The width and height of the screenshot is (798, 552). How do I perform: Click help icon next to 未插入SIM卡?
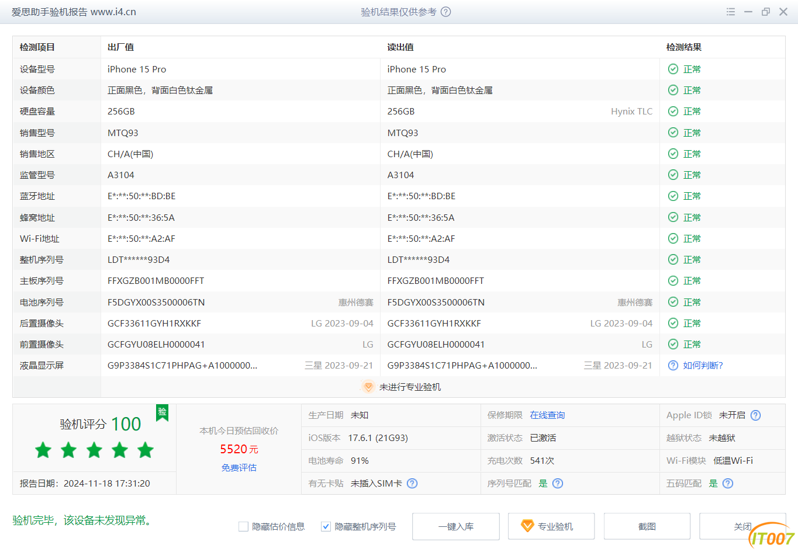point(412,483)
